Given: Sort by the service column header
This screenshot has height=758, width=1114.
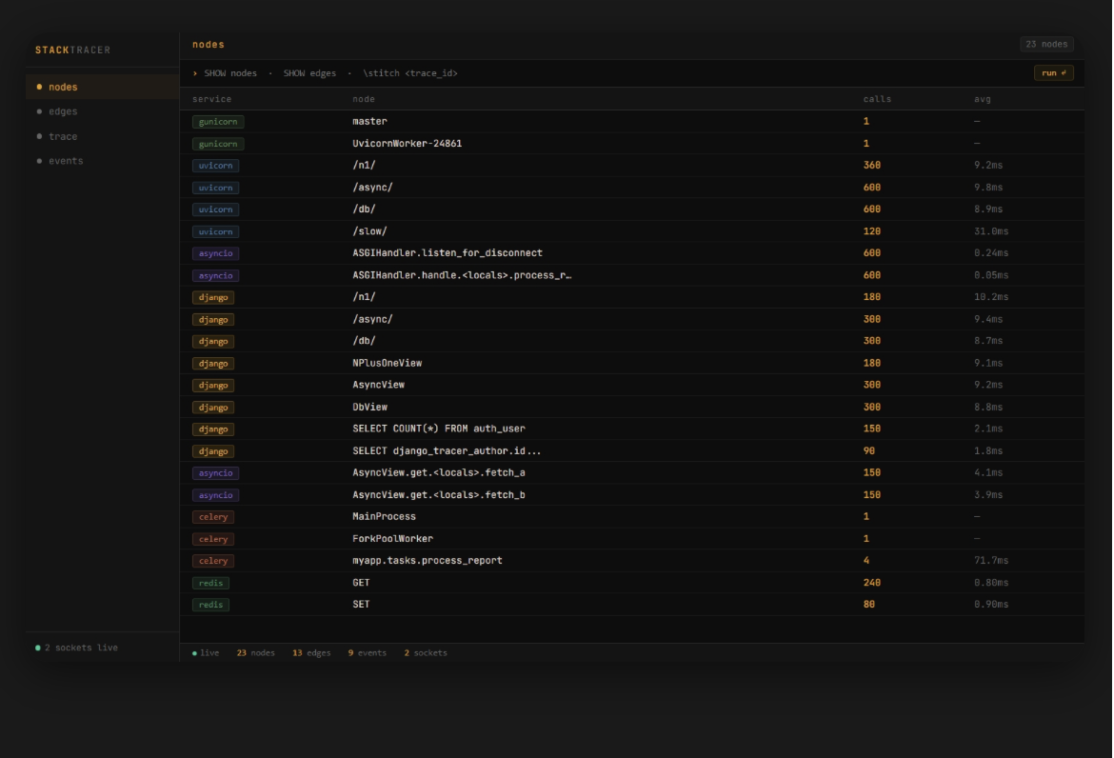Looking at the screenshot, I should click(x=211, y=99).
